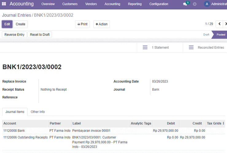Click the record pager '1 / 29'
Image resolution: width=227 pixels, height=153 pixels.
point(209,24)
